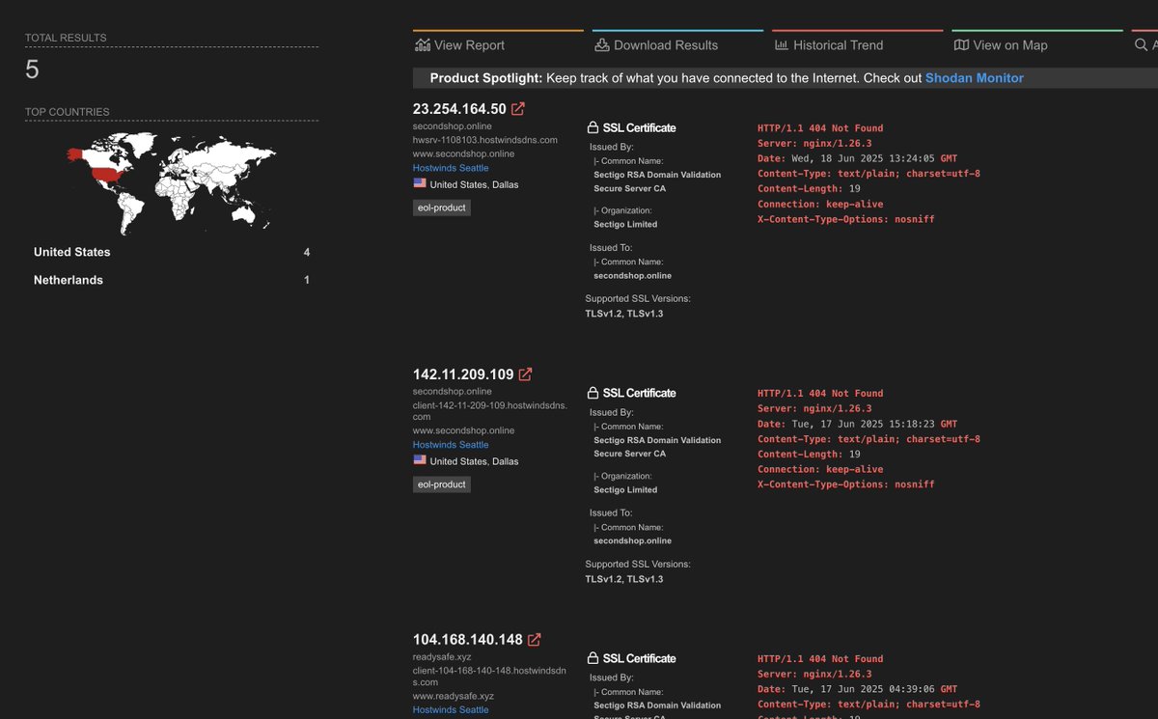Click the total results number 5
Screen dimensions: 1158x719
tap(32, 69)
